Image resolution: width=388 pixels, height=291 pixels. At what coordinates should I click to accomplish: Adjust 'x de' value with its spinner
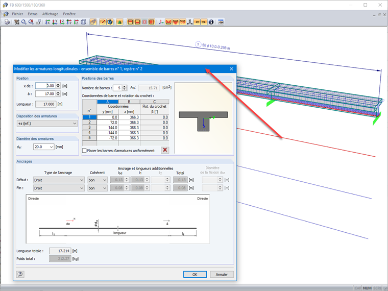58,86
